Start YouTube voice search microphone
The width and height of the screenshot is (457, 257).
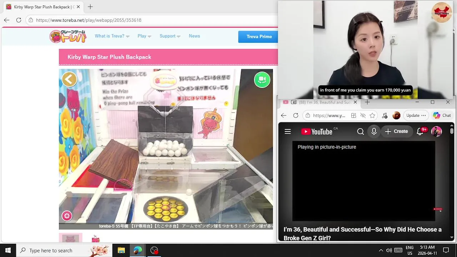pos(374,132)
